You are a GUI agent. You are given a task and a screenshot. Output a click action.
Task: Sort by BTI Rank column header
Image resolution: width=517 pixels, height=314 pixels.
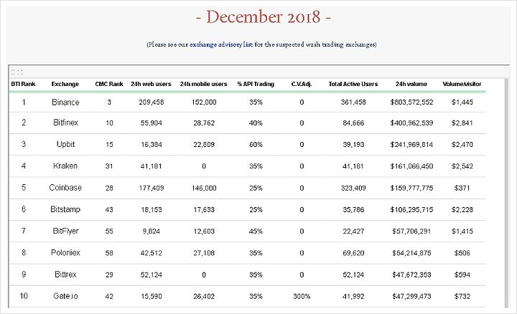(23, 84)
